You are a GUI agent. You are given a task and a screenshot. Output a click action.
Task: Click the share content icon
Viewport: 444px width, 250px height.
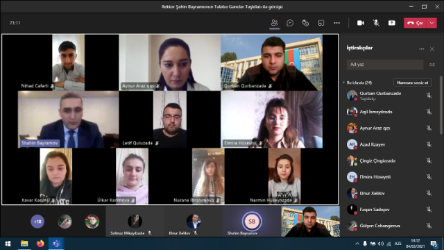tap(391, 23)
